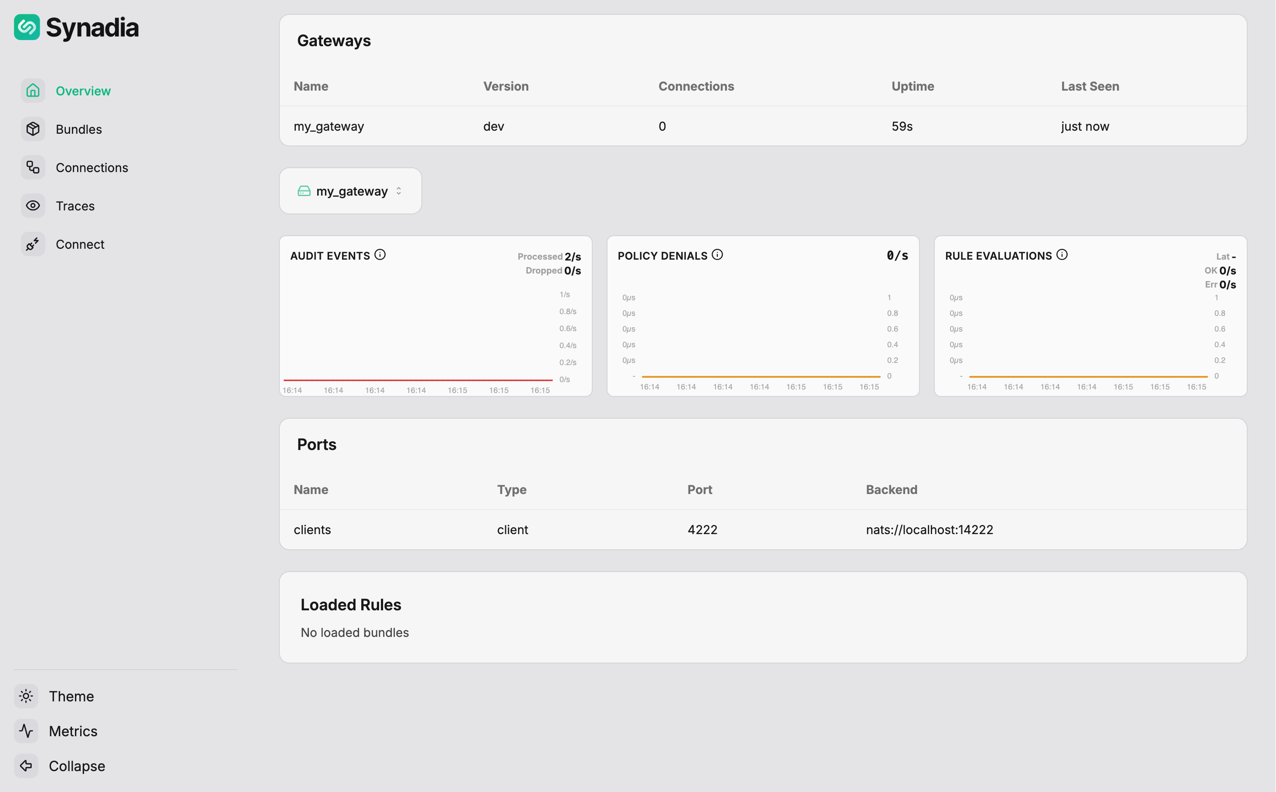Click the Rule Evaluations Err 0/s value
Screen dimensions: 1276x792
pos(1228,285)
